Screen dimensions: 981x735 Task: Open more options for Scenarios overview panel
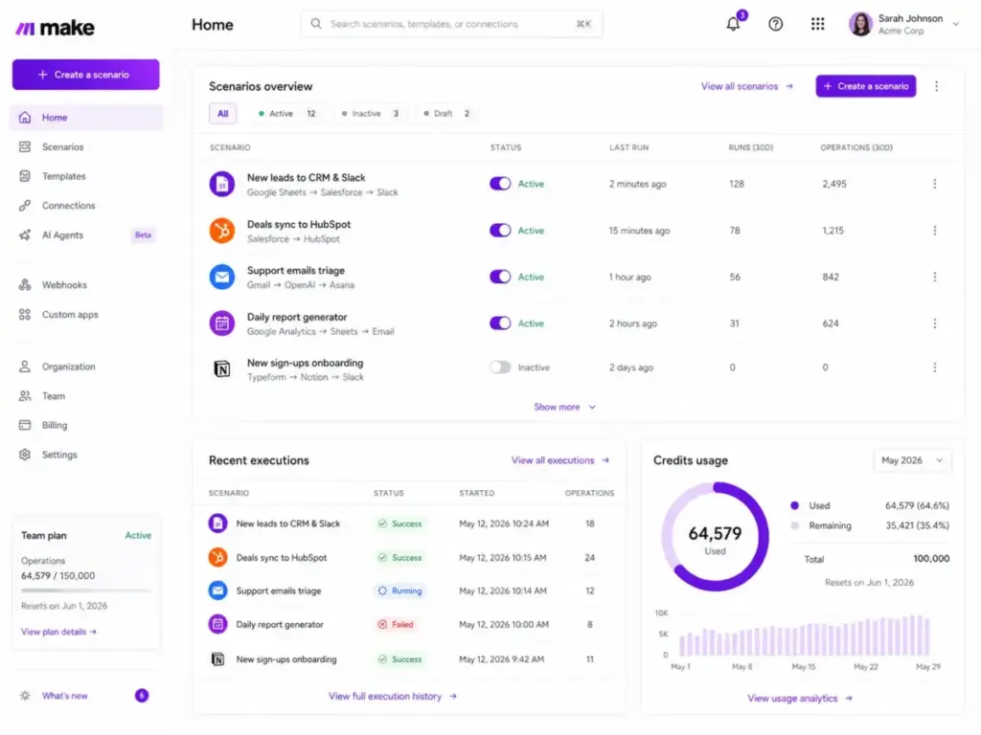pos(937,86)
